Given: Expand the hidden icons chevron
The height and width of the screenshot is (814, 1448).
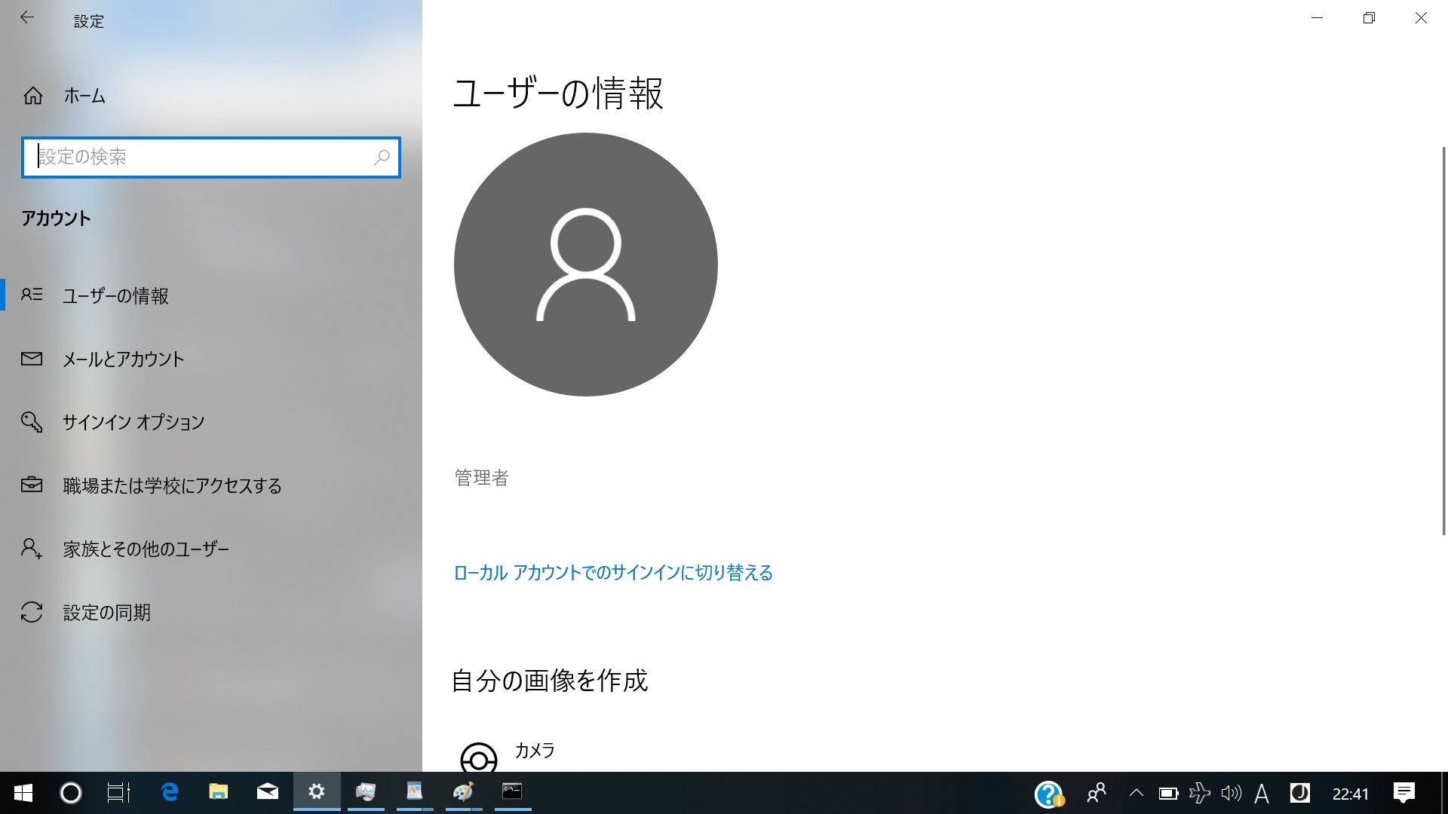Looking at the screenshot, I should (1137, 792).
